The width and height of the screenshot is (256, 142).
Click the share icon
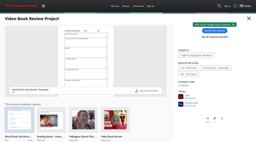pyautogui.click(x=222, y=118)
